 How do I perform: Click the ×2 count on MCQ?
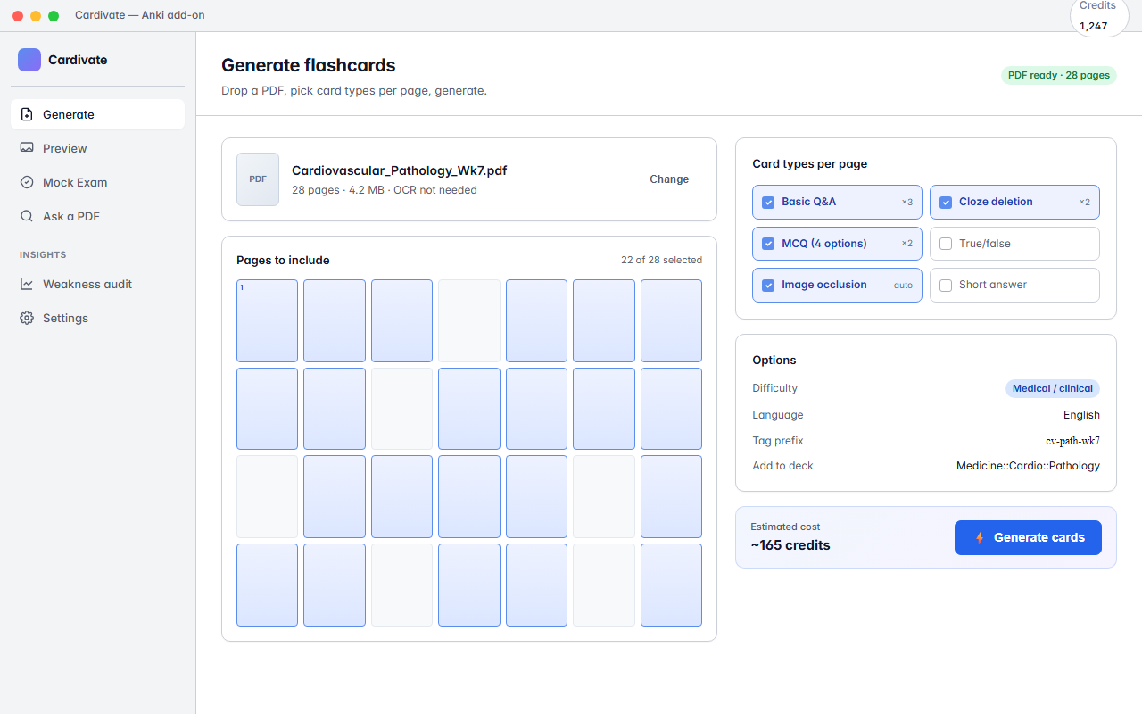click(906, 244)
